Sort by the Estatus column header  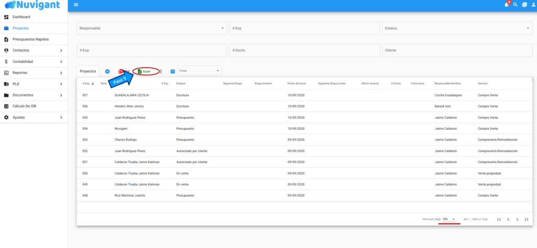click(181, 83)
